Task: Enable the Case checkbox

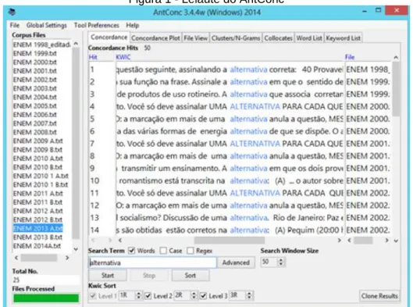Action: pos(163,251)
